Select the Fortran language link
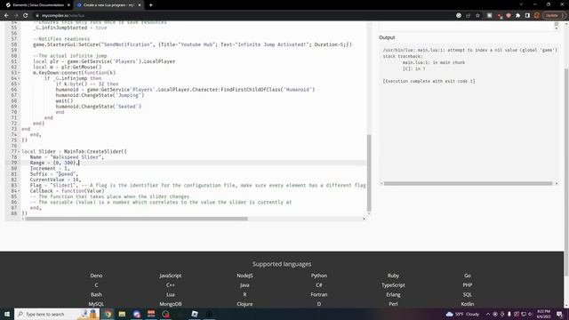 [x=319, y=294]
